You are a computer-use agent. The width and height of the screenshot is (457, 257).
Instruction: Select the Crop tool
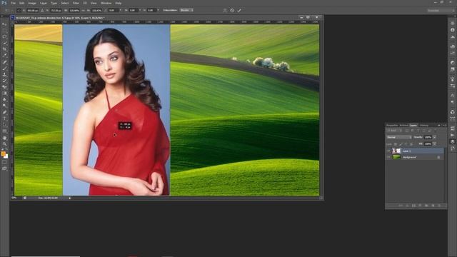point(4,49)
